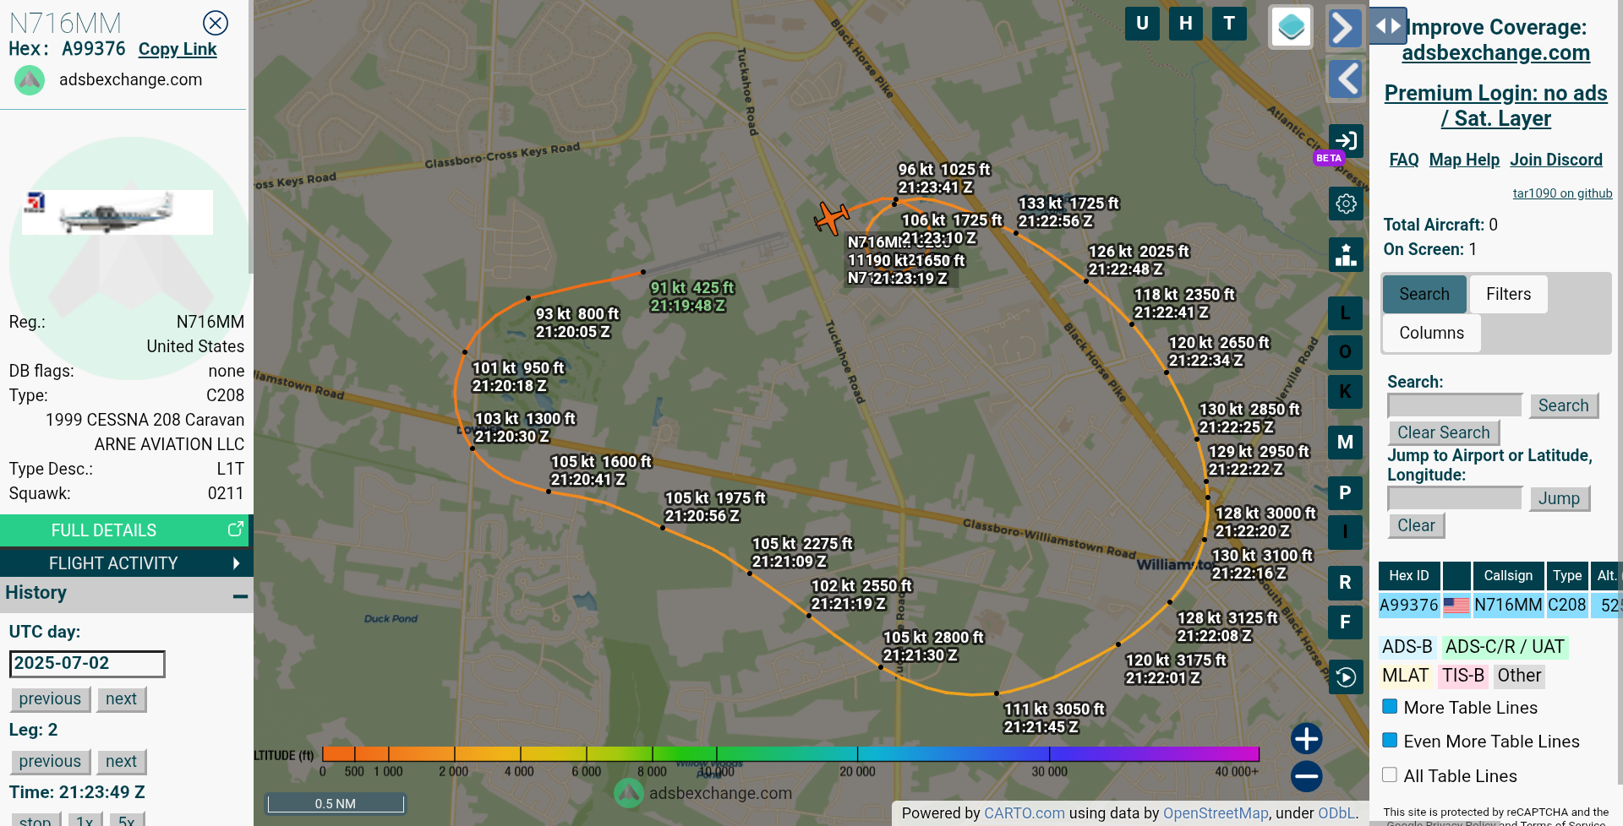Expand the FLIGHT ACTIVITY section
Screen dimensions: 1623x826
(x=127, y=563)
